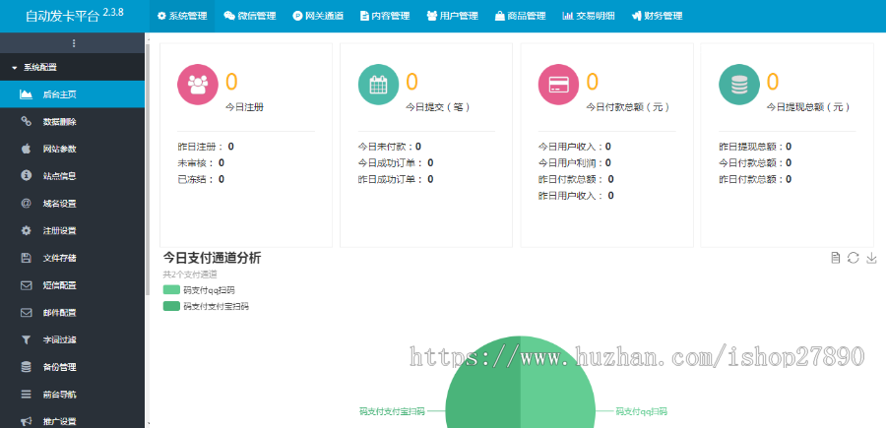The width and height of the screenshot is (886, 428).
Task: Open 字词过滤 via its funnel icon
Action: point(26,339)
